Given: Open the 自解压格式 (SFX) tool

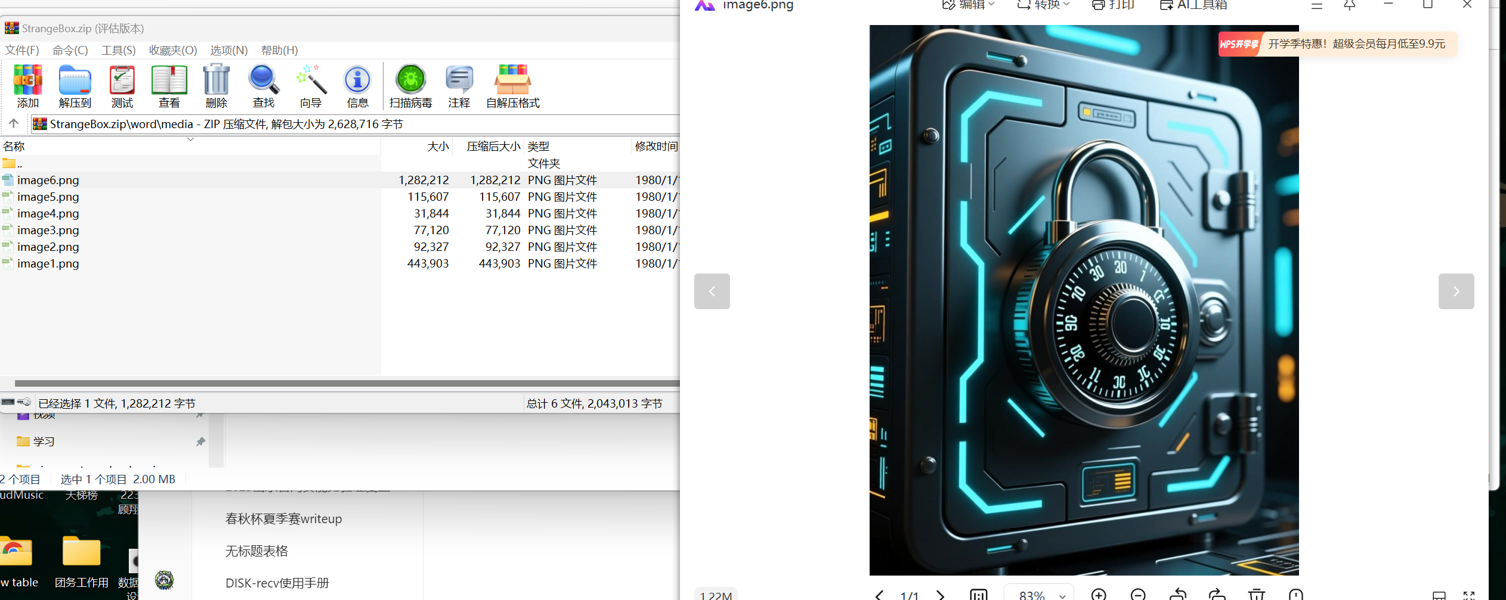Looking at the screenshot, I should click(x=512, y=86).
